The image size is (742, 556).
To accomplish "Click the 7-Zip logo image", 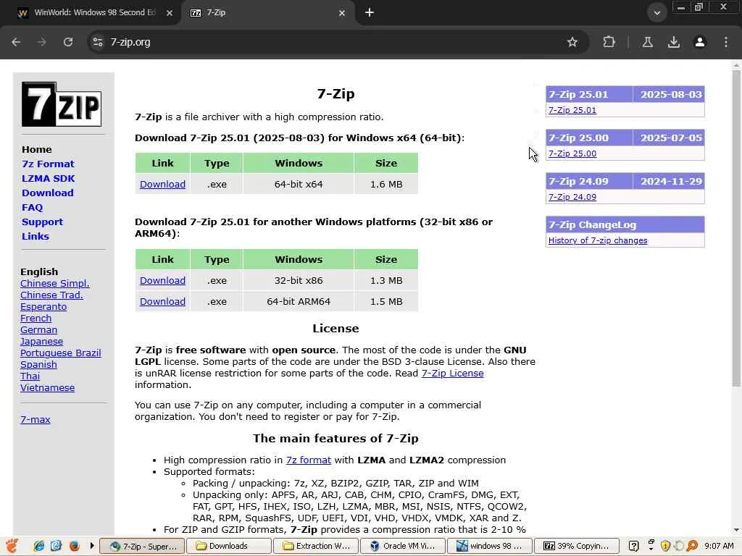I will coord(62,104).
